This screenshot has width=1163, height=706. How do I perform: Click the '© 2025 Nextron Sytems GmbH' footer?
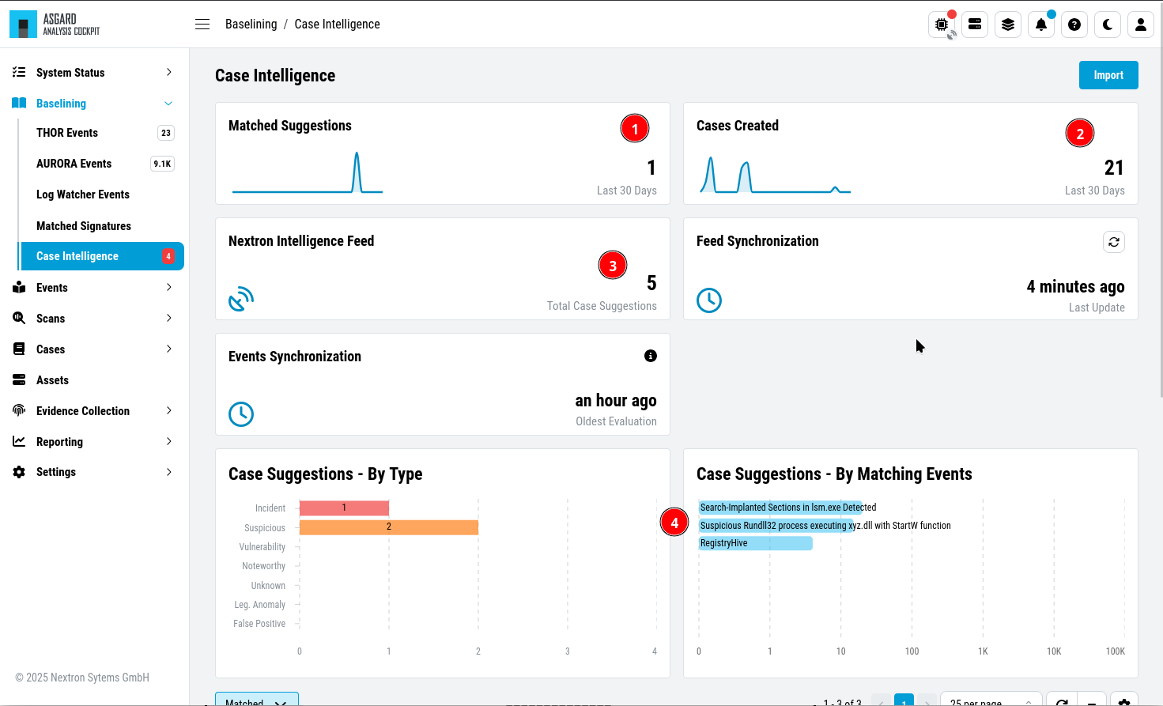pos(82,678)
